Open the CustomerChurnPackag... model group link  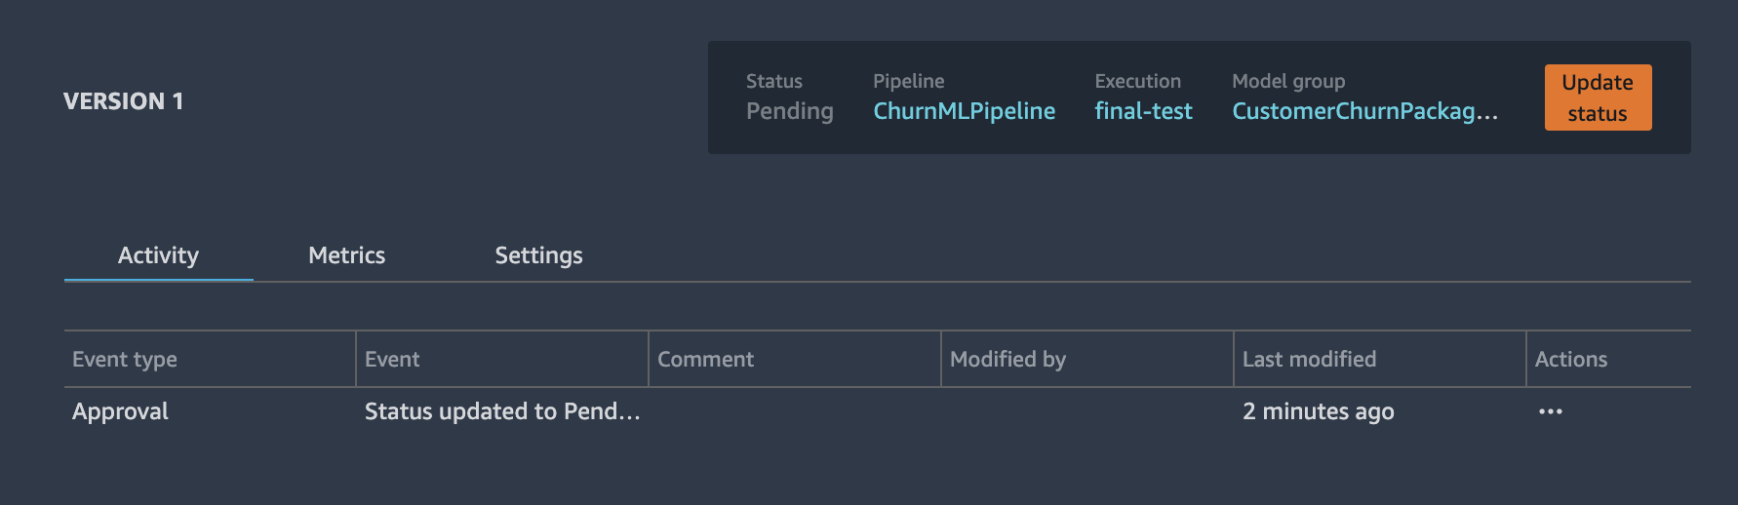point(1364,111)
